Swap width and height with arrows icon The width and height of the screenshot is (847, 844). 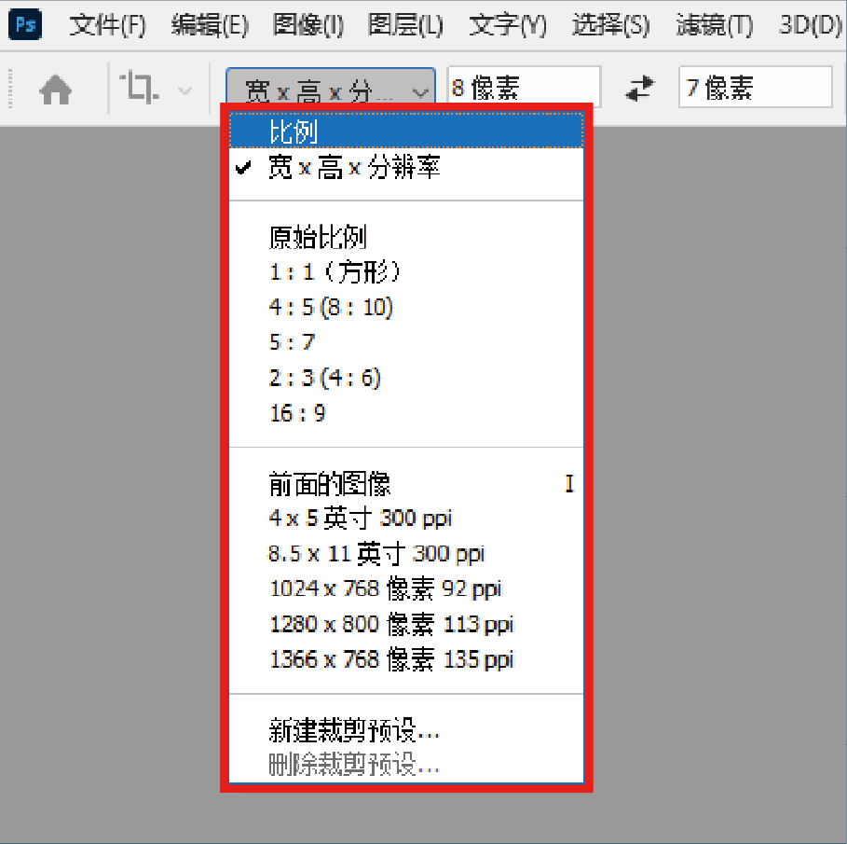639,89
